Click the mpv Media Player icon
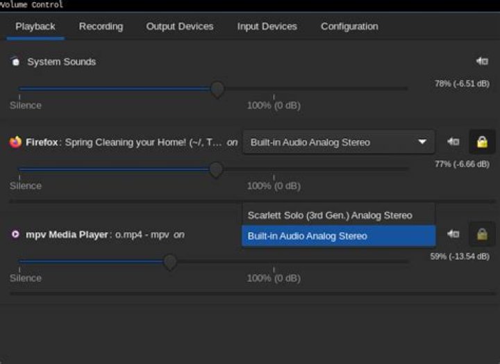The width and height of the screenshot is (500, 364). [x=15, y=234]
